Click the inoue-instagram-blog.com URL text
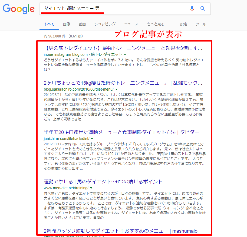The image size is (247, 237). click(x=83, y=54)
